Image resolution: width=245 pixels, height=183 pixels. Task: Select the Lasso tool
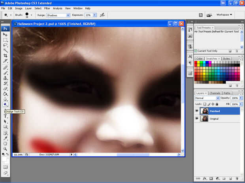pyautogui.click(x=5, y=45)
